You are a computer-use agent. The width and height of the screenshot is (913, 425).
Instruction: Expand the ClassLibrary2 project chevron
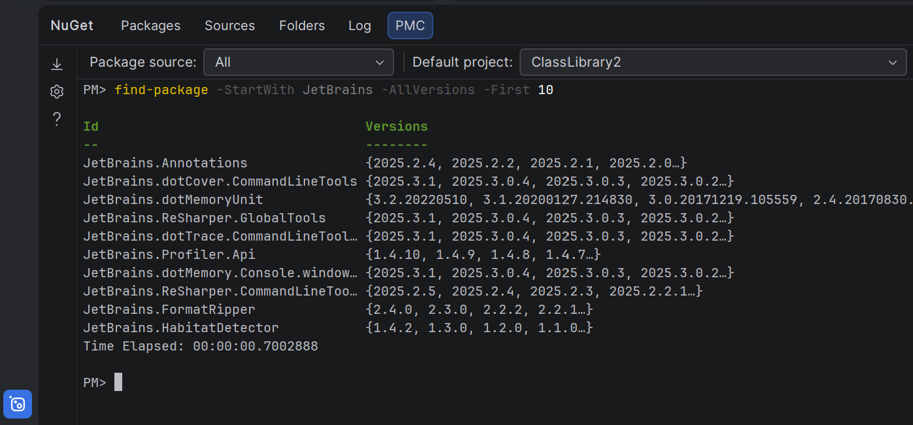coord(893,62)
